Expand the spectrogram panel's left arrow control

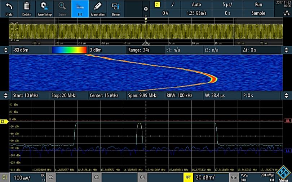pyautogui.click(x=5, y=50)
